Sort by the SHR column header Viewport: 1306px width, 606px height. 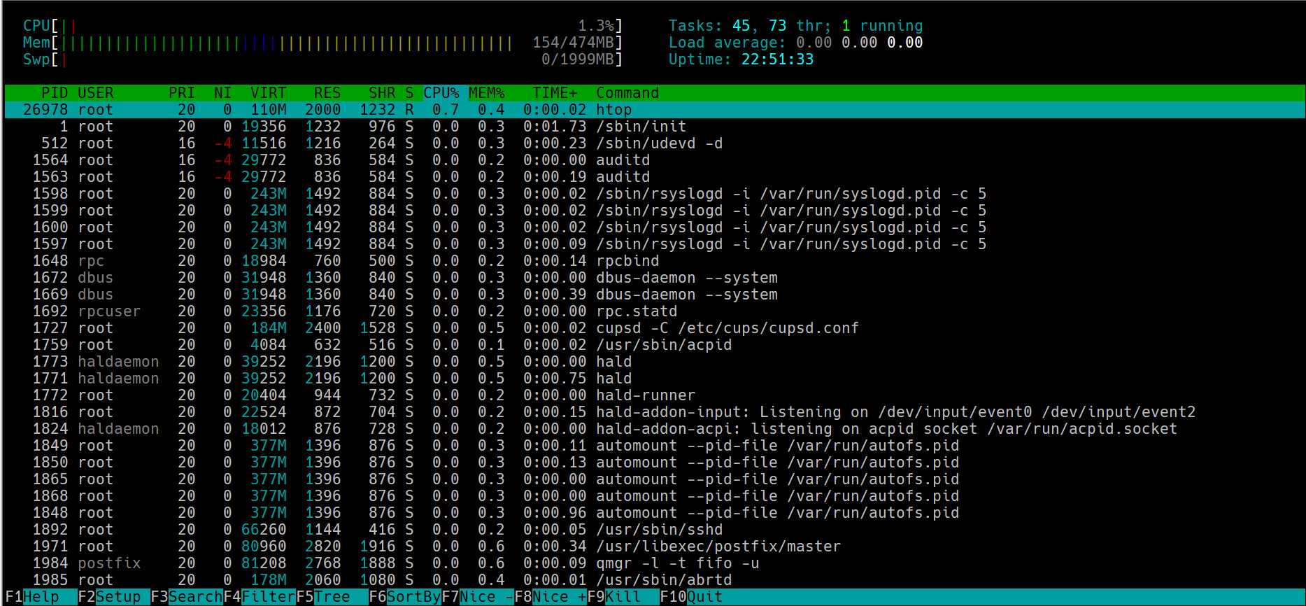(x=382, y=93)
